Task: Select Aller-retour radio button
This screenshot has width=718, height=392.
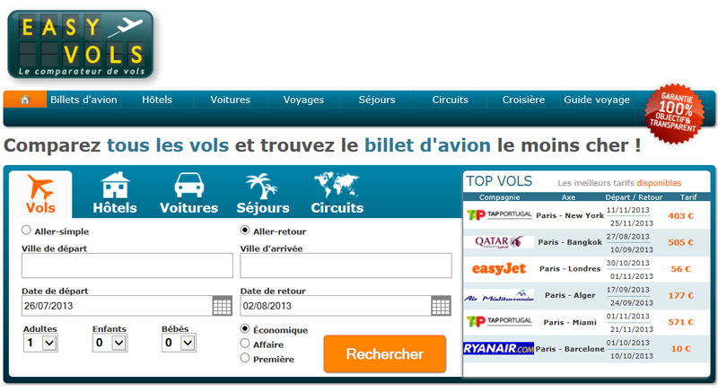Action: (245, 230)
